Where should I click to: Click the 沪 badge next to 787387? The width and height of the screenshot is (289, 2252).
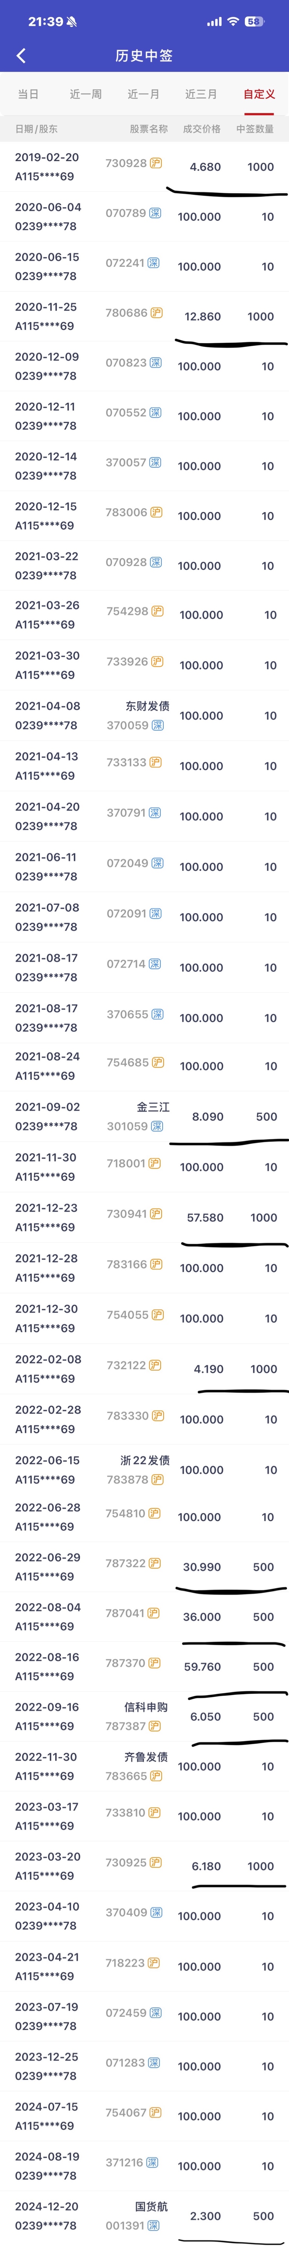pyautogui.click(x=155, y=1726)
